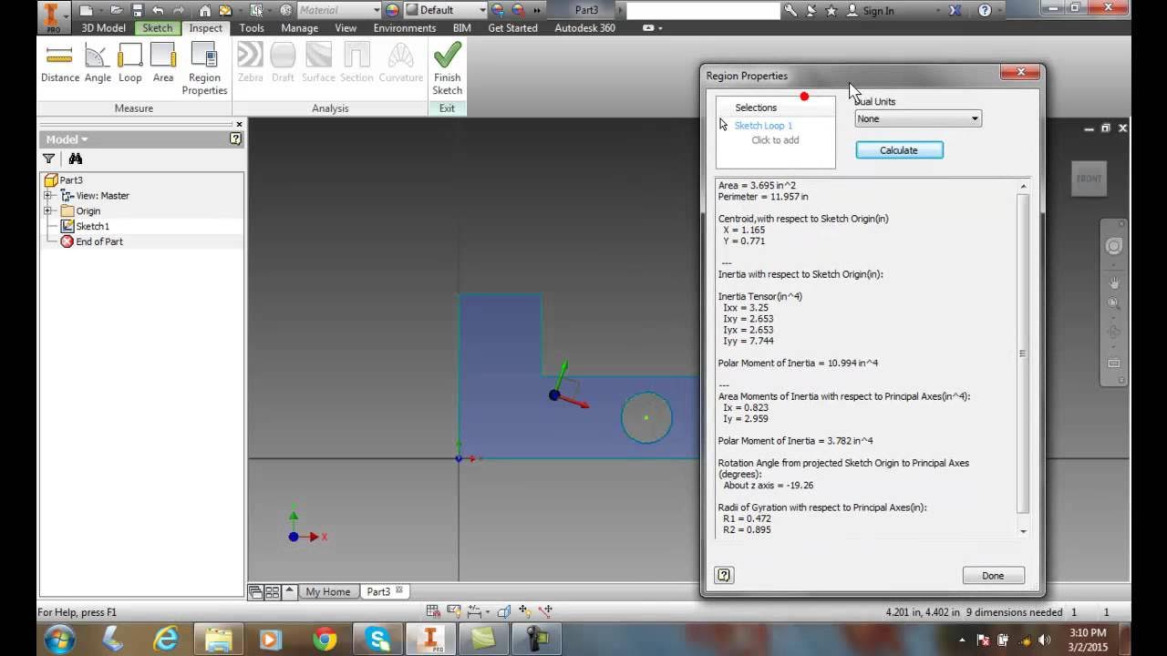Click the search input field in title bar

coord(703,11)
